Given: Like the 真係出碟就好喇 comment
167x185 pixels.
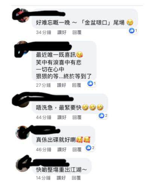Looking at the screenshot, I should coord(62,149).
